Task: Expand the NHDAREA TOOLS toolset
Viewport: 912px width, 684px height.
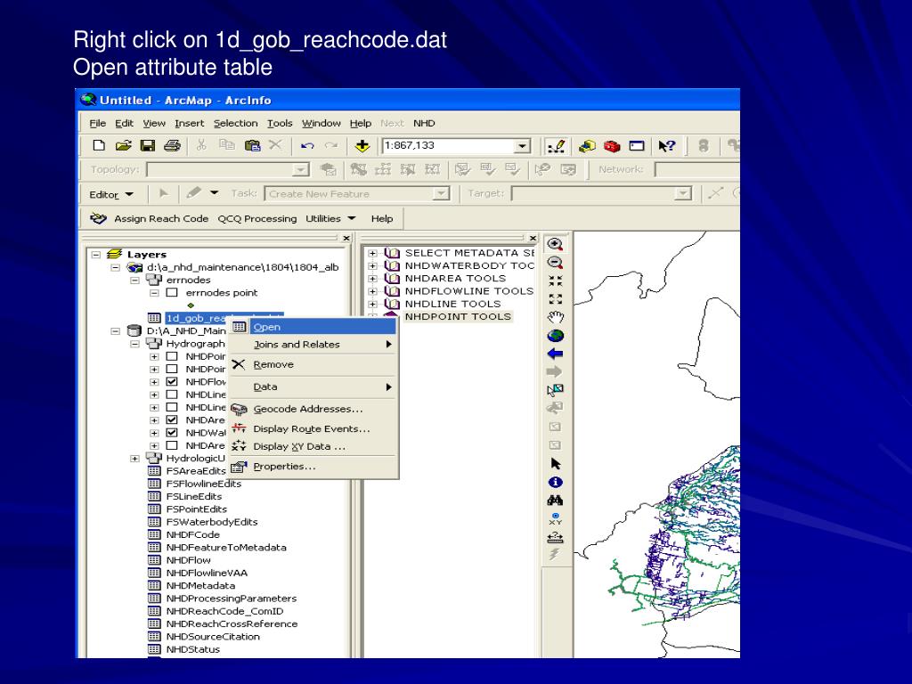Action: [372, 279]
